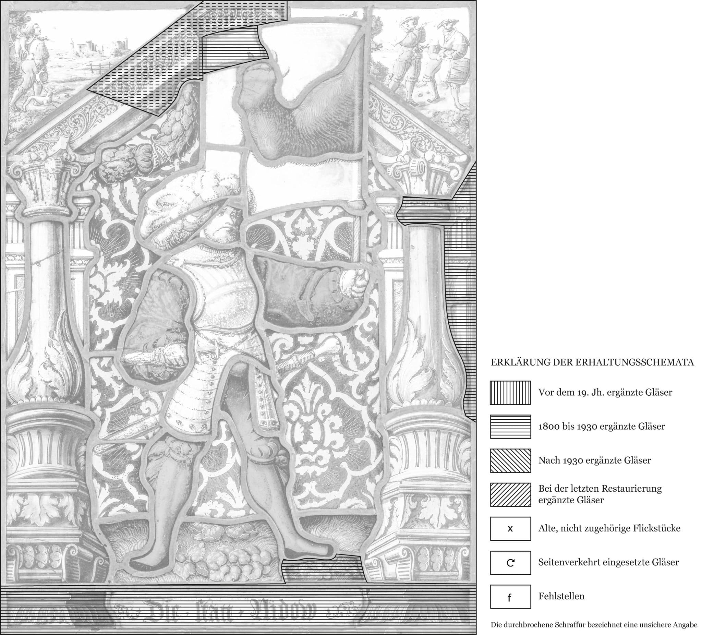The image size is (702, 635).
Task: Click the 'letzten Restaurierung' hatch swatch
Action: click(510, 495)
